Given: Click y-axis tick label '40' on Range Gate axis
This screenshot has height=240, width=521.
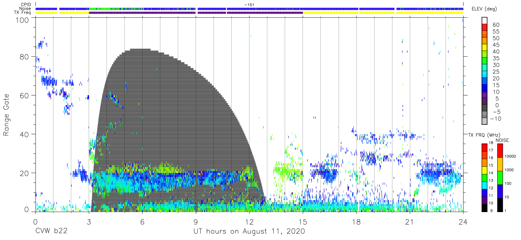Looking at the screenshot, I should coord(25,134).
